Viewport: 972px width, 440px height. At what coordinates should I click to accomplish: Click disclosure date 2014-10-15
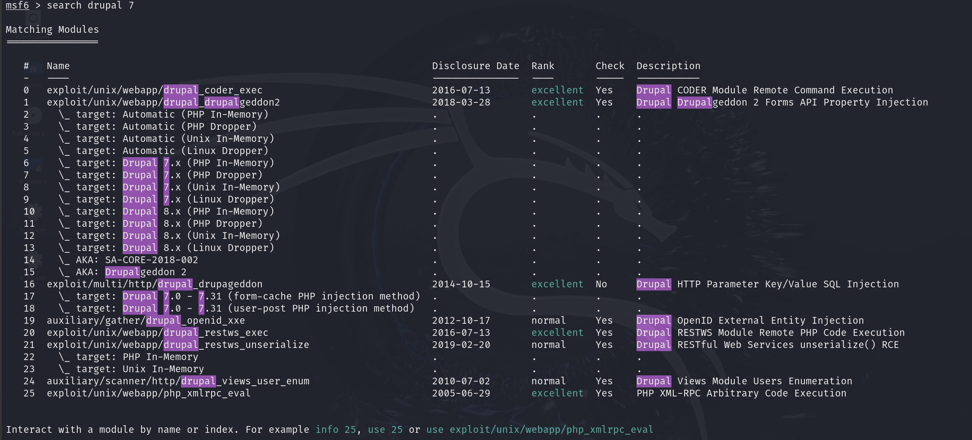point(461,284)
